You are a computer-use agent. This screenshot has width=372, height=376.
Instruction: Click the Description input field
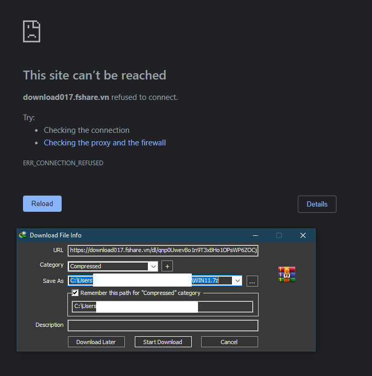coord(163,325)
